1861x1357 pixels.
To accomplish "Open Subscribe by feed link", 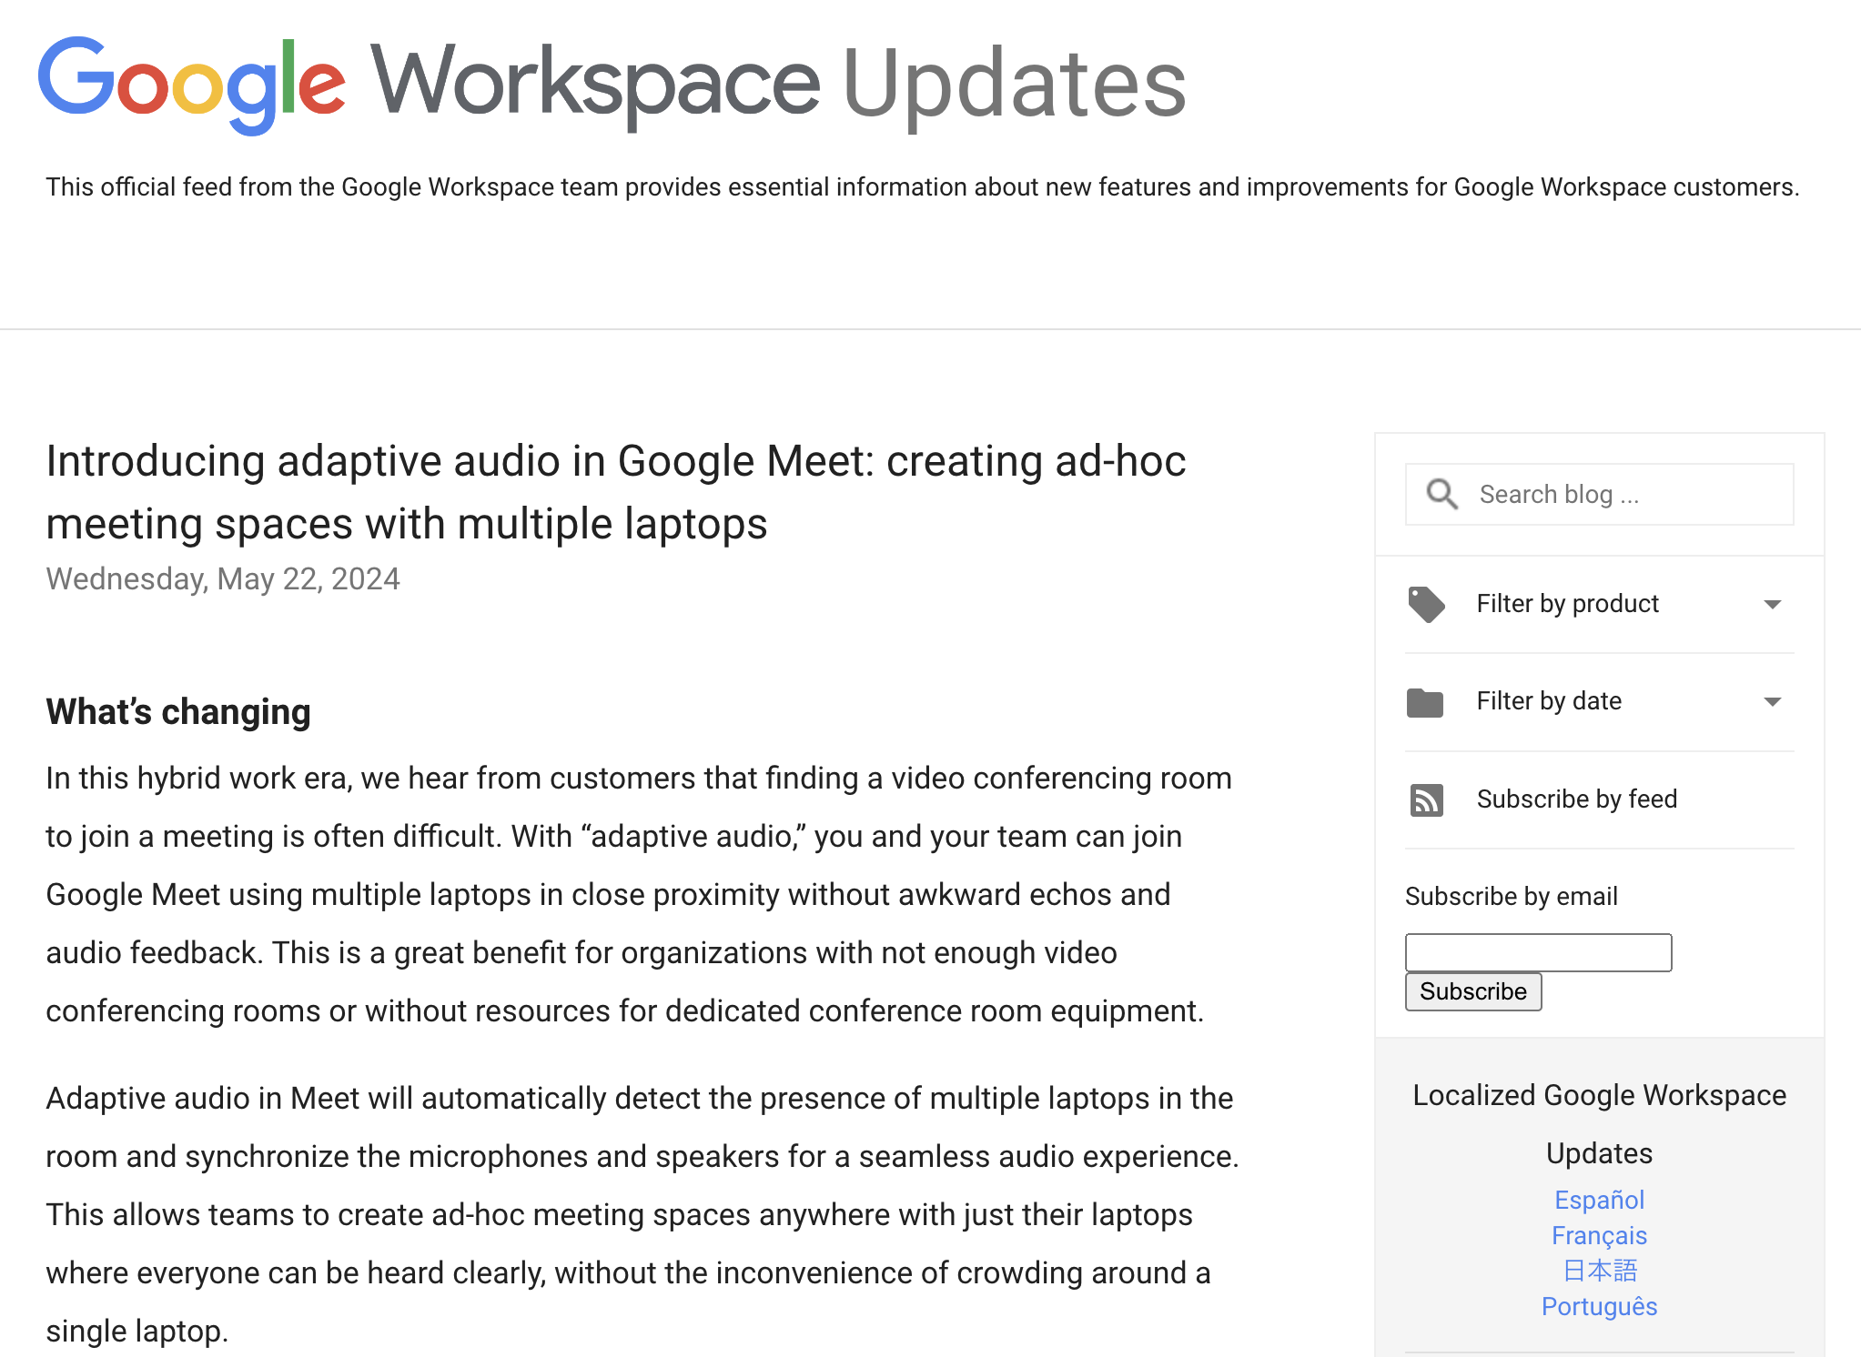I will coord(1576,799).
